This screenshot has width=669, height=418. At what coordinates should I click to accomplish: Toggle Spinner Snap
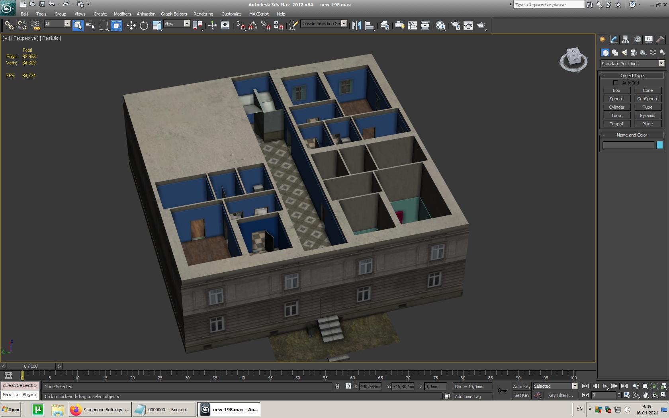pos(279,25)
